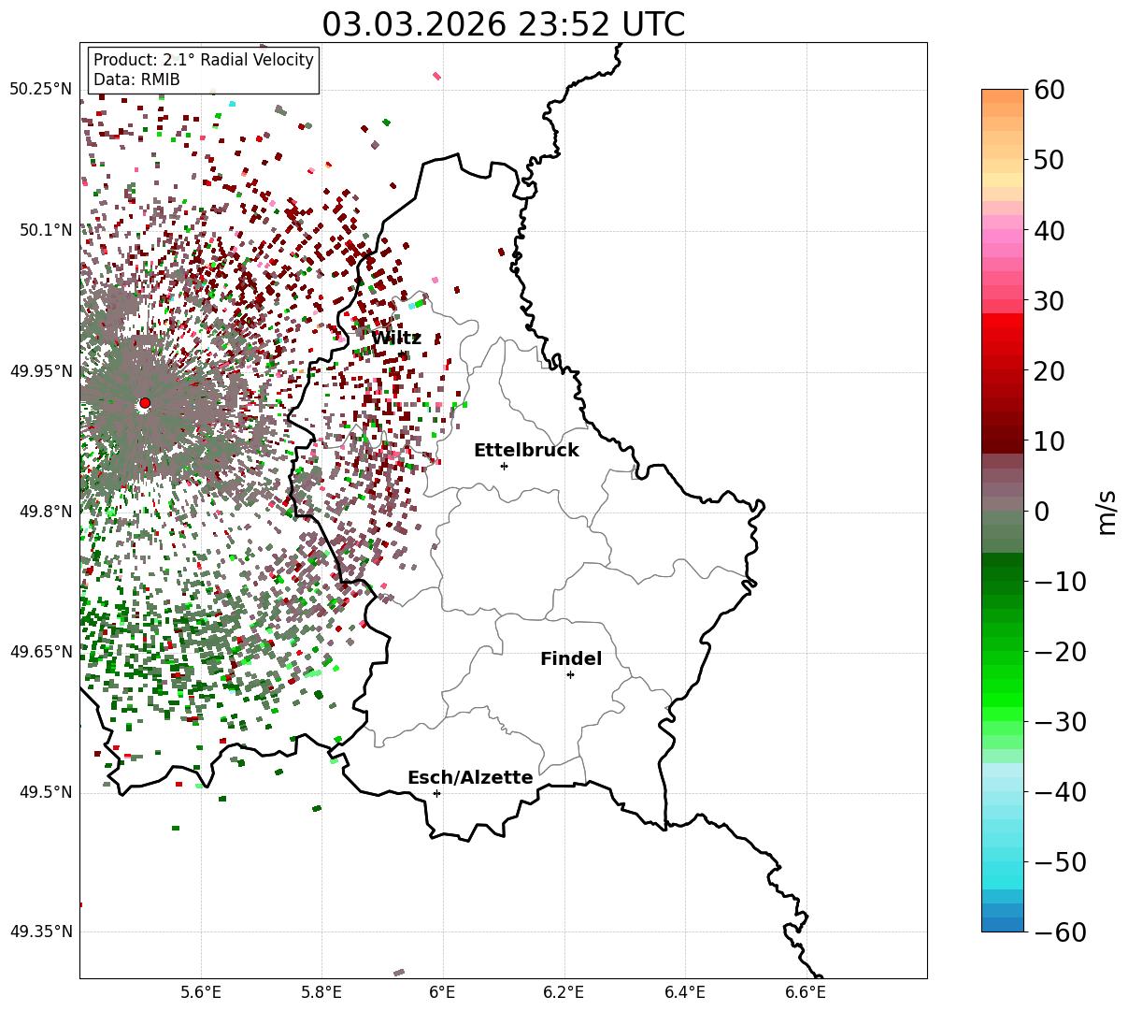Click the colorbar tick value −30
The width and height of the screenshot is (1128, 1011).
[1061, 722]
